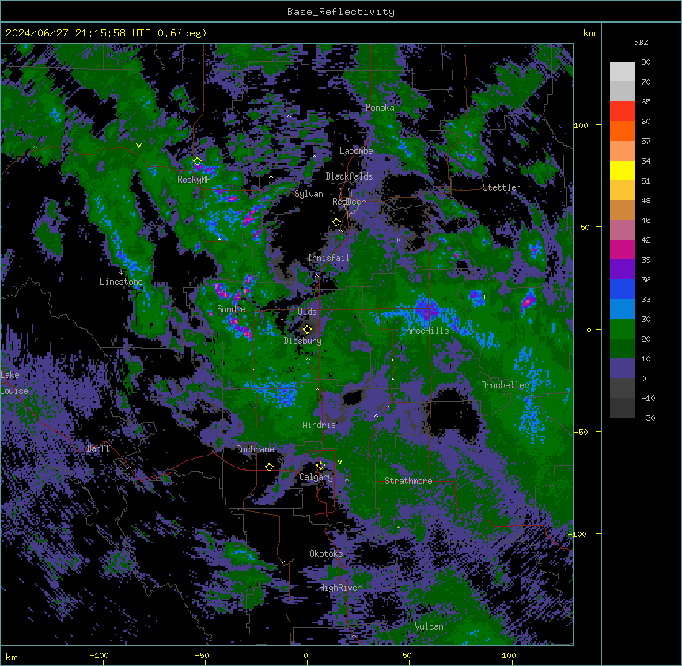Image resolution: width=682 pixels, height=666 pixels.
Task: Click the yellow diamond marker below RedDeer
Action: 336,222
